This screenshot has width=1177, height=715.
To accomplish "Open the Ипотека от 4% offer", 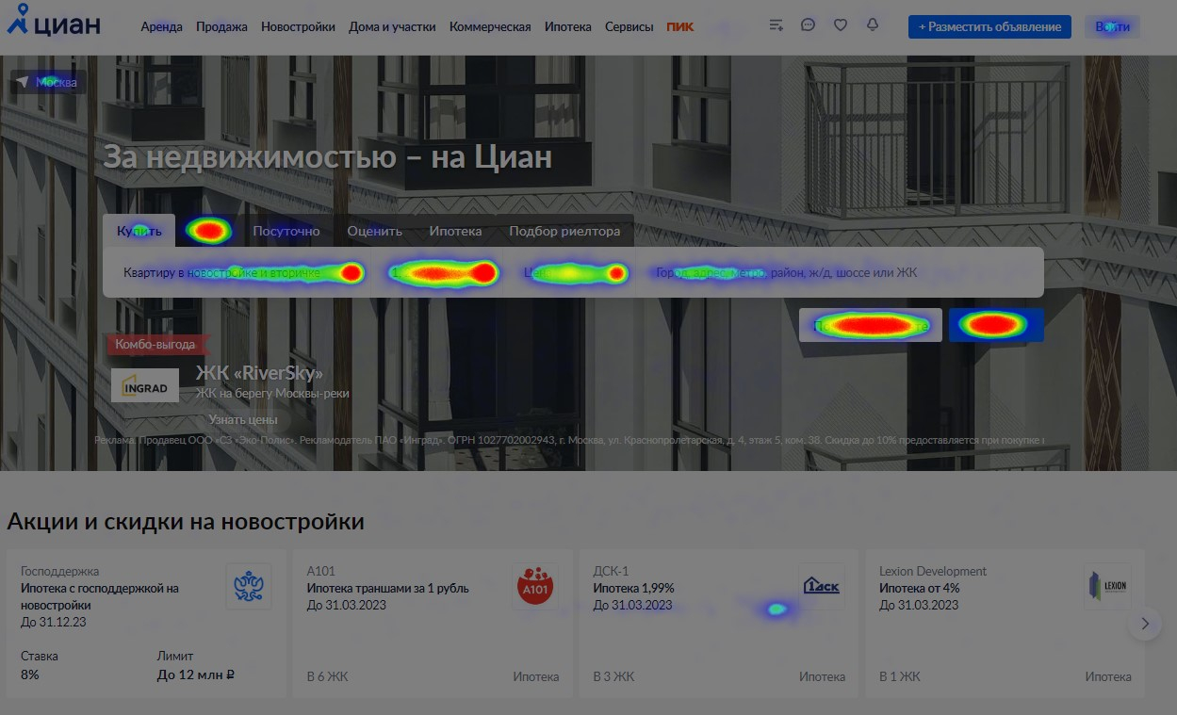I will click(x=920, y=589).
